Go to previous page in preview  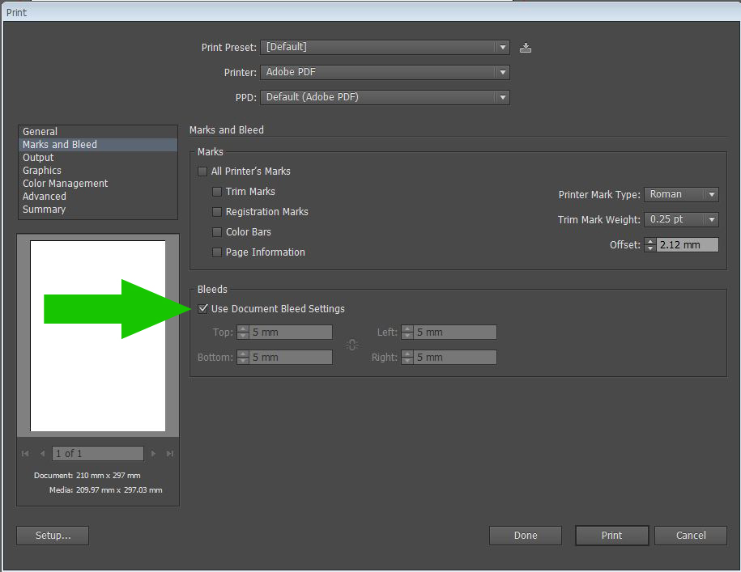[43, 454]
